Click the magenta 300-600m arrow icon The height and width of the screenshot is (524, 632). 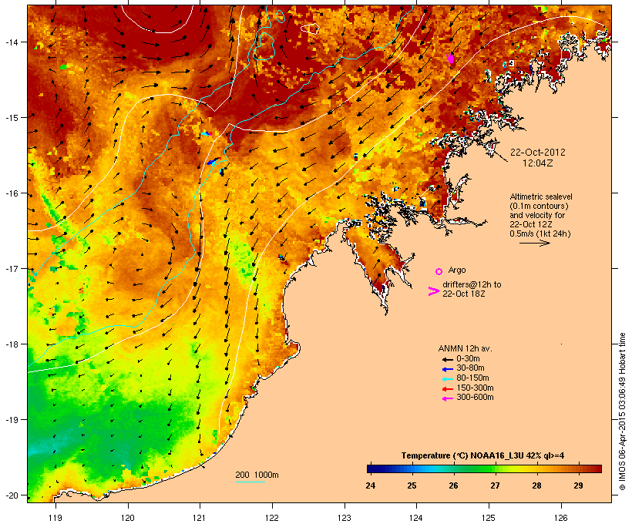click(447, 398)
